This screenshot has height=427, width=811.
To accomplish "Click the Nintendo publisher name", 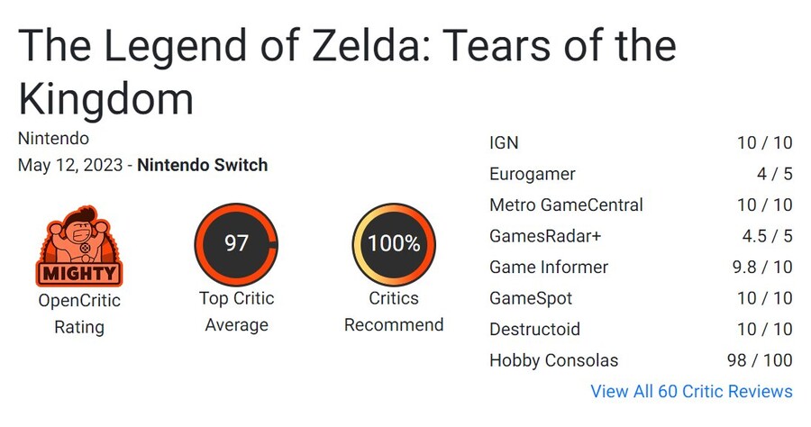I will point(53,139).
